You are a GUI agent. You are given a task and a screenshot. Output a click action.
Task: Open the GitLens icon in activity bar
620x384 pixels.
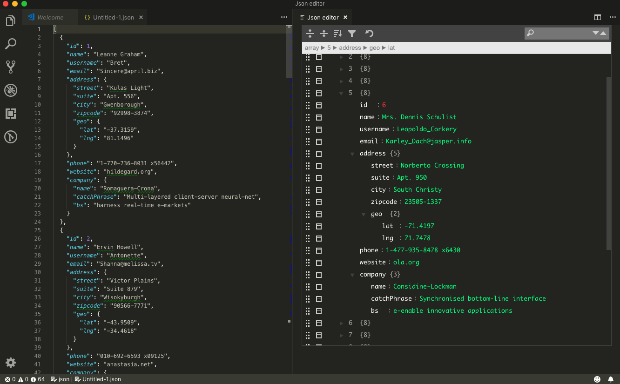click(11, 136)
